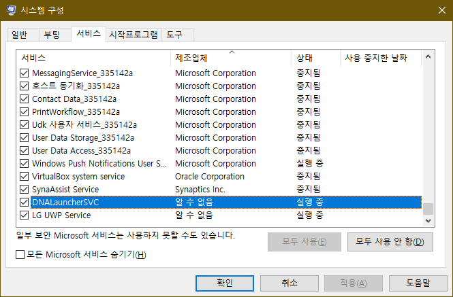
Task: Uncheck MessagingService_335142a checkbox
Action: click(25, 73)
